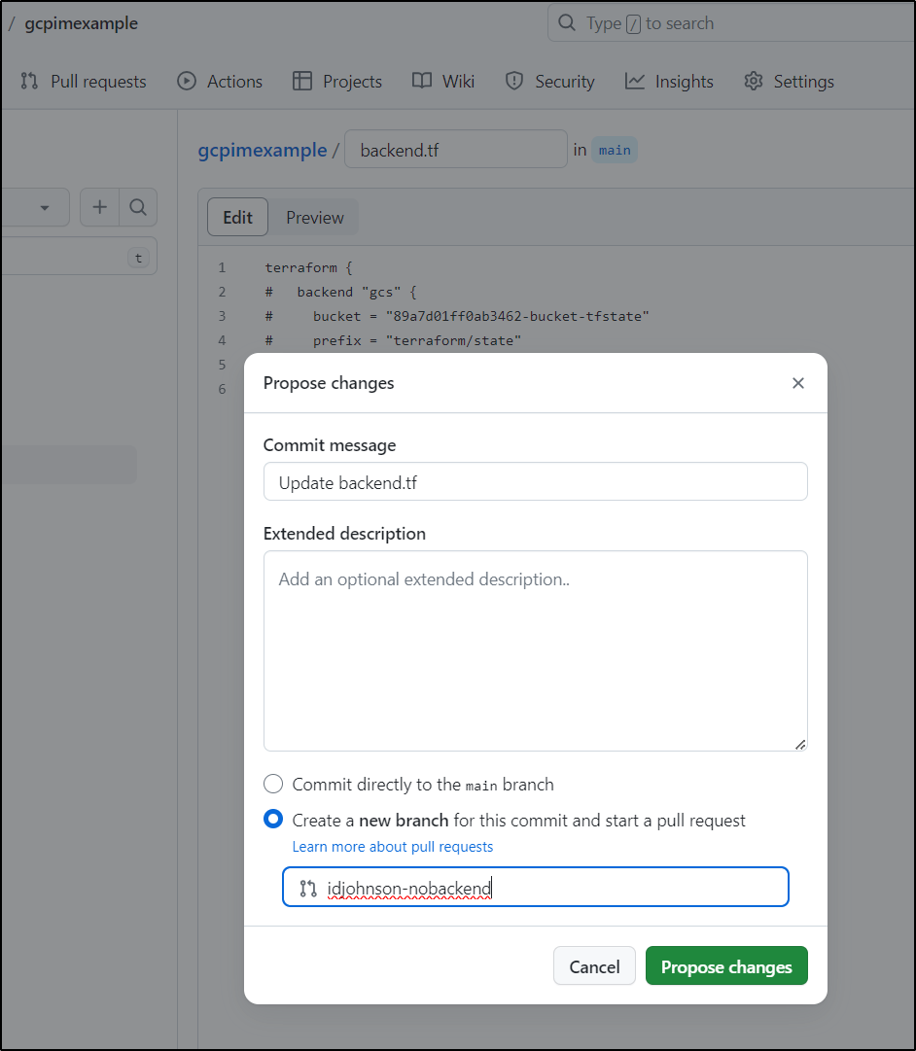
Task: Click the pull request icon in nav
Action: pos(29,81)
